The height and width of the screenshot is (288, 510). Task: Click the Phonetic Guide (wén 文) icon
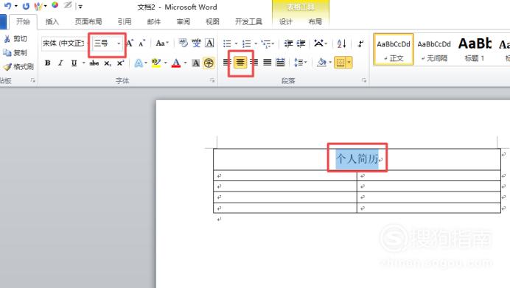[x=196, y=43]
